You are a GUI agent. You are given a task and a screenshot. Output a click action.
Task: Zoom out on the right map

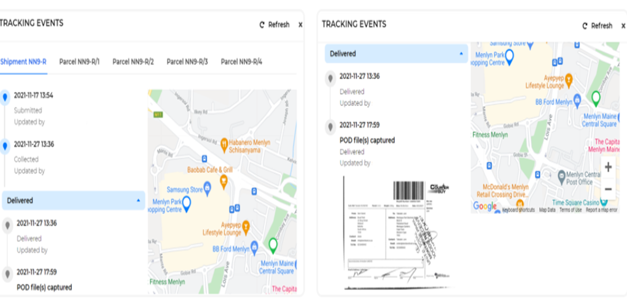coord(608,188)
